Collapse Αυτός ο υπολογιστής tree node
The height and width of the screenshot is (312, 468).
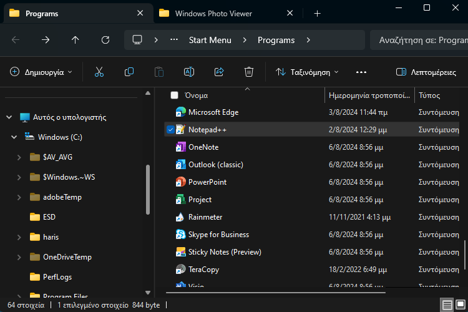[9, 117]
